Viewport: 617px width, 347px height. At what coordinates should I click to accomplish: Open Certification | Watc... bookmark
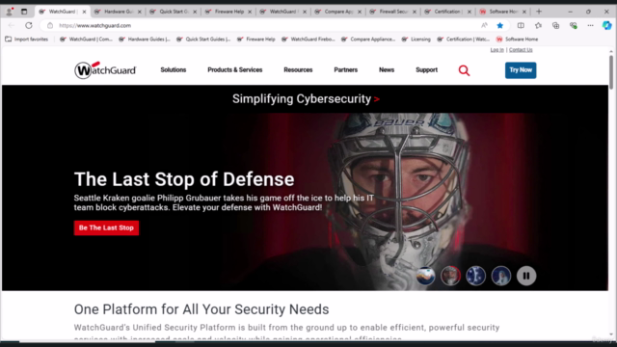463,40
